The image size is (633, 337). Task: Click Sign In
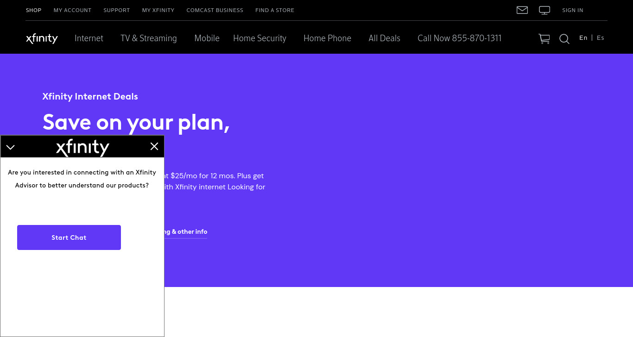coord(573,10)
